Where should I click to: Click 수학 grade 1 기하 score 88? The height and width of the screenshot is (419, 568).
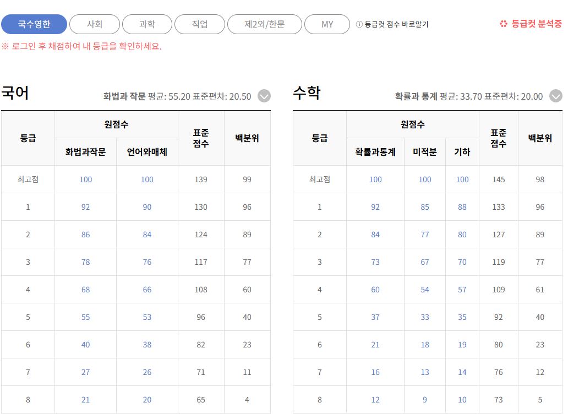[x=462, y=207]
